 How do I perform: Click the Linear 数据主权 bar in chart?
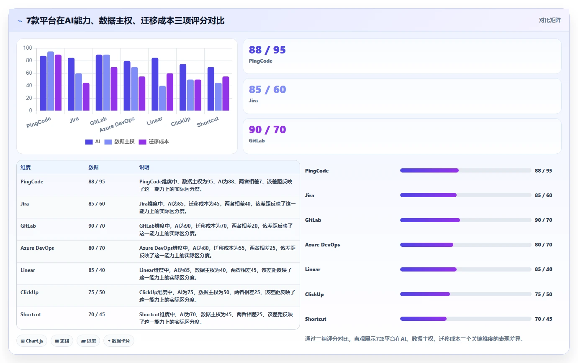pos(162,98)
